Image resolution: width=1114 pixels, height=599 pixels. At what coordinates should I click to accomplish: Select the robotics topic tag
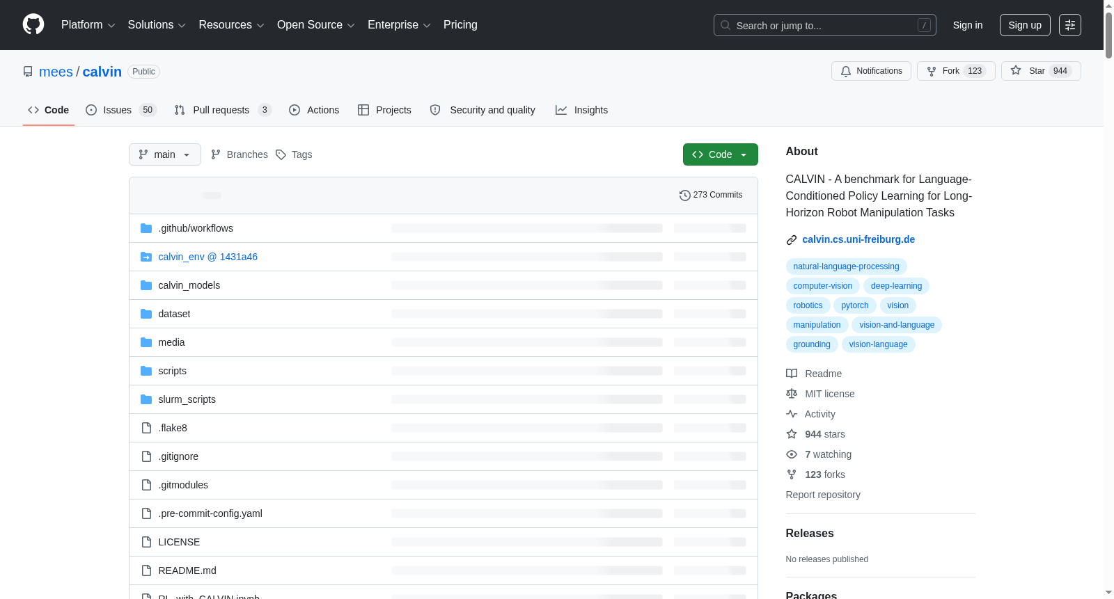tap(808, 305)
